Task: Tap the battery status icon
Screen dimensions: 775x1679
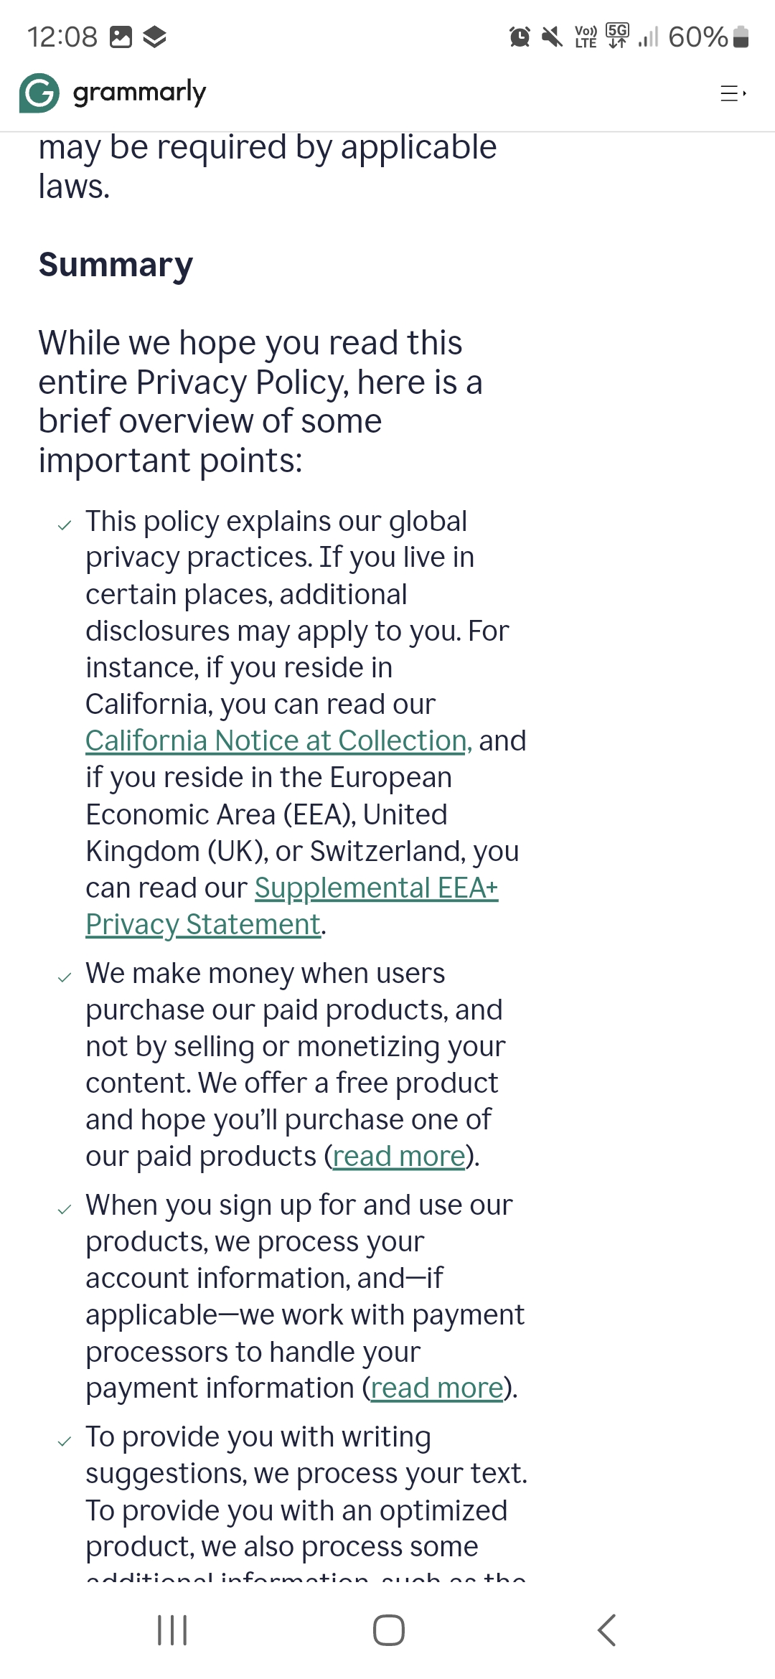Action: [x=742, y=36]
